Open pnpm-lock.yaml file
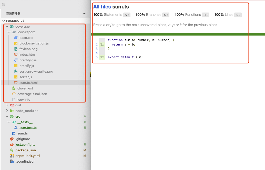Screen dimensions: 265x170 tap(28, 156)
